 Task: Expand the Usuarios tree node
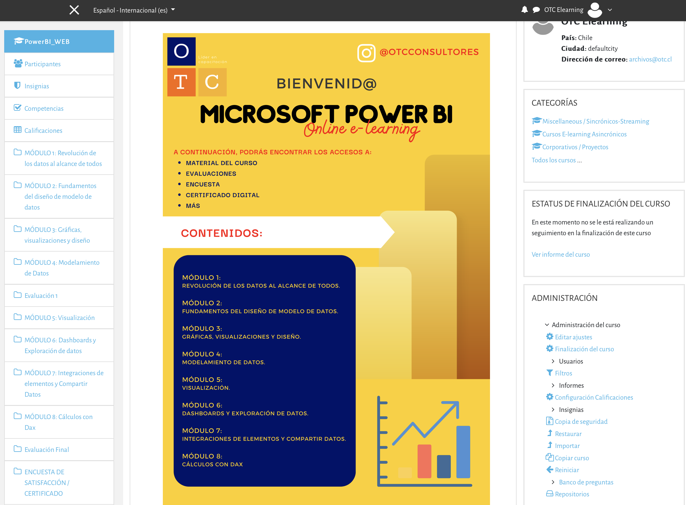pyautogui.click(x=553, y=361)
